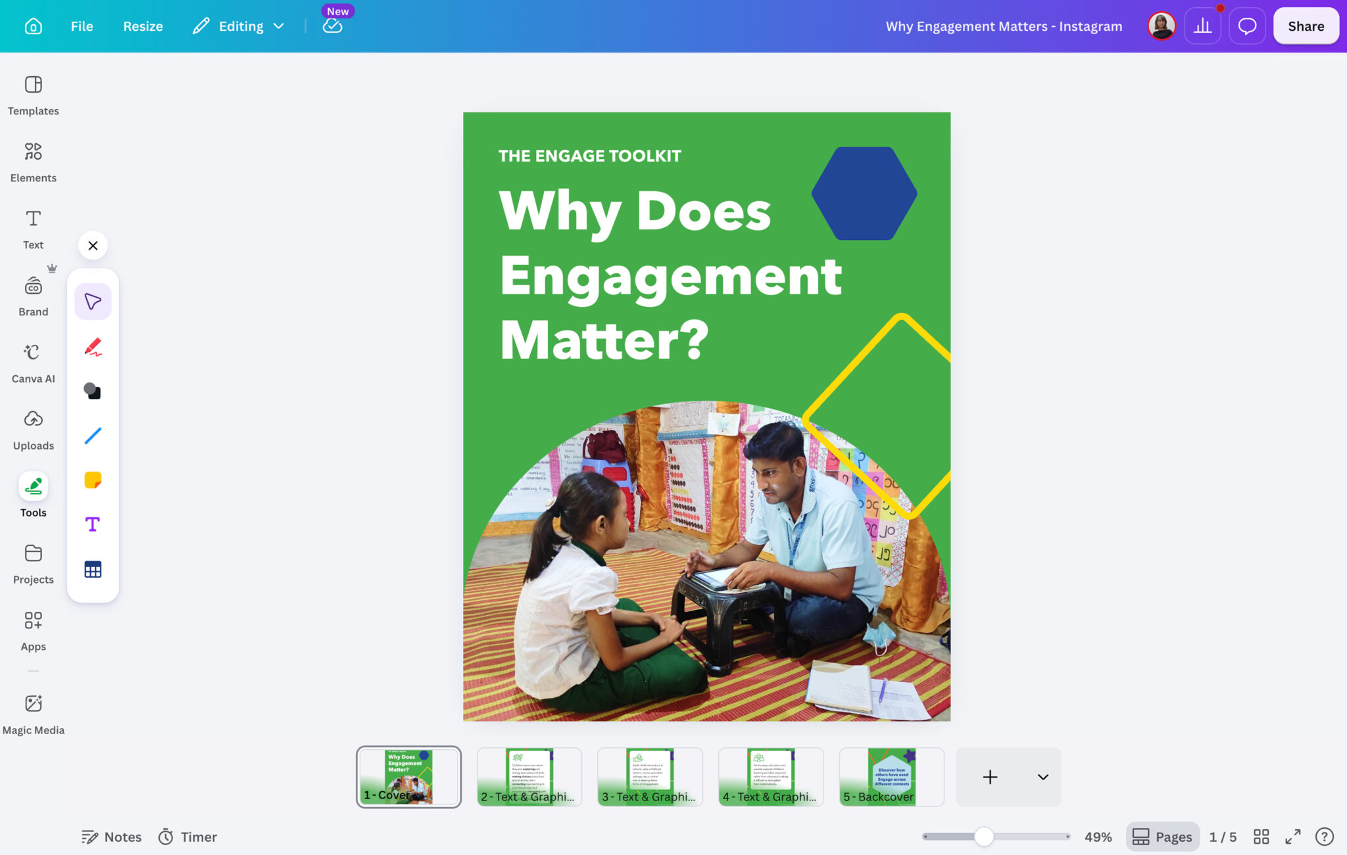Expand the Editing mode dropdown
1347x855 pixels.
pos(239,26)
